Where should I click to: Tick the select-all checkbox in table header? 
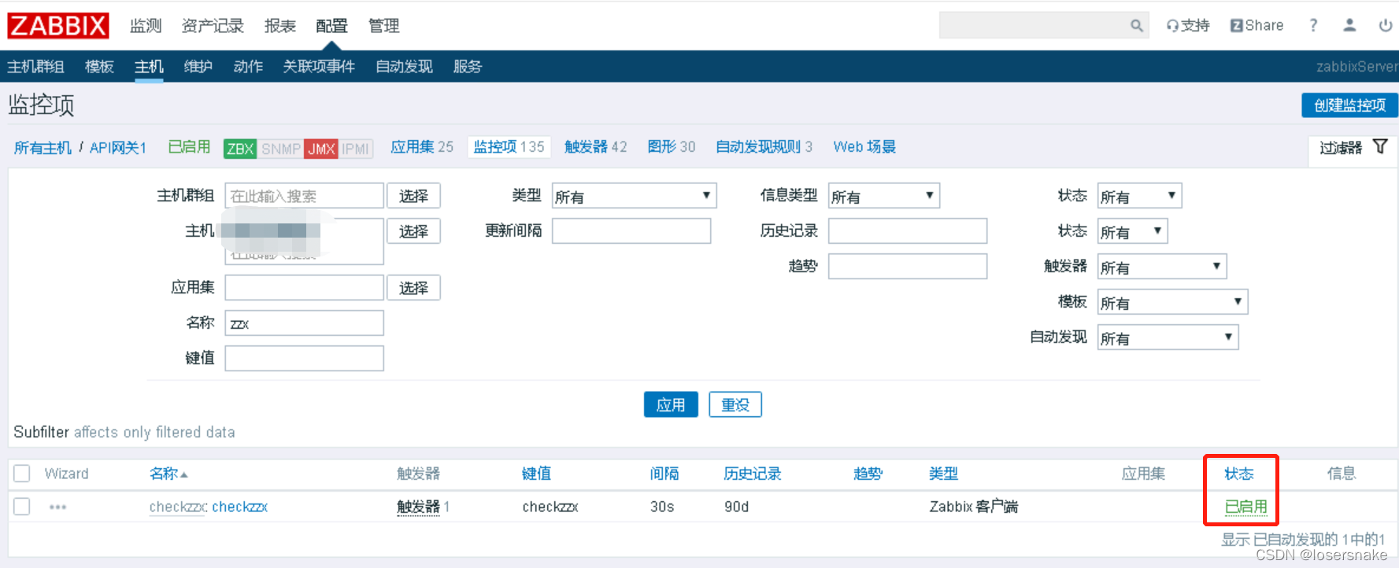22,474
